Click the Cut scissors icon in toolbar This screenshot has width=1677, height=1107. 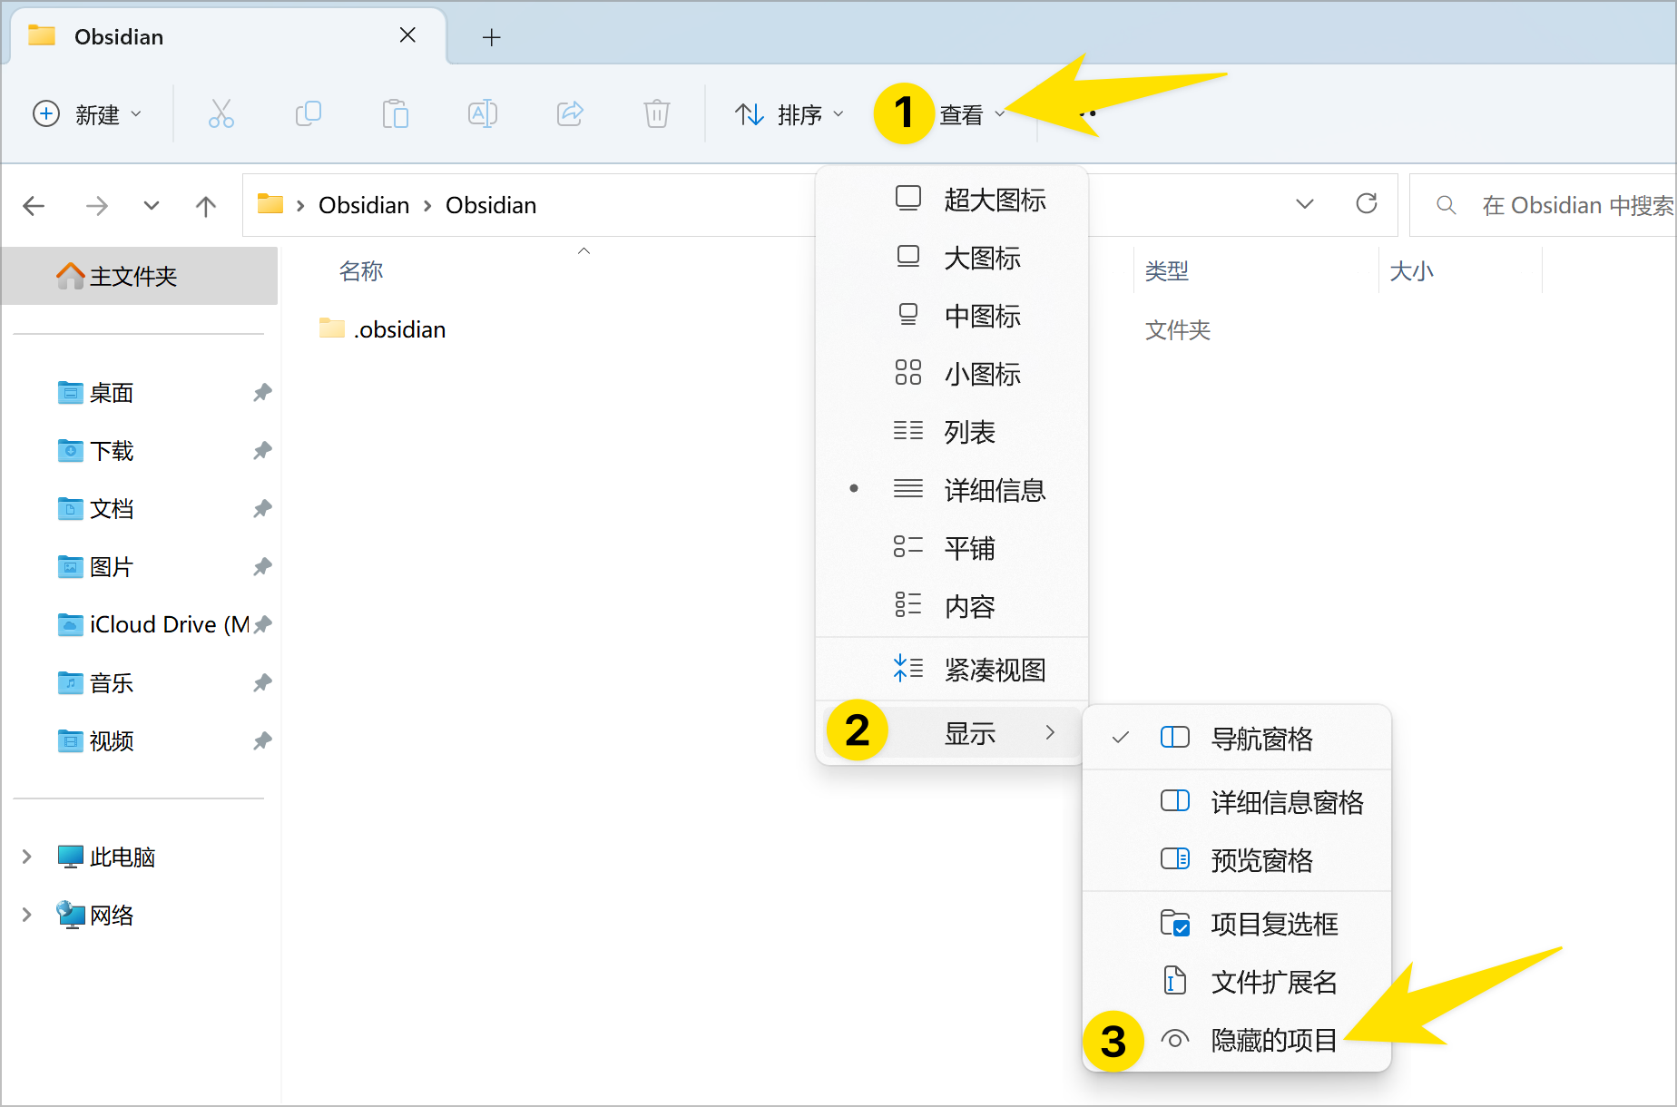click(221, 113)
